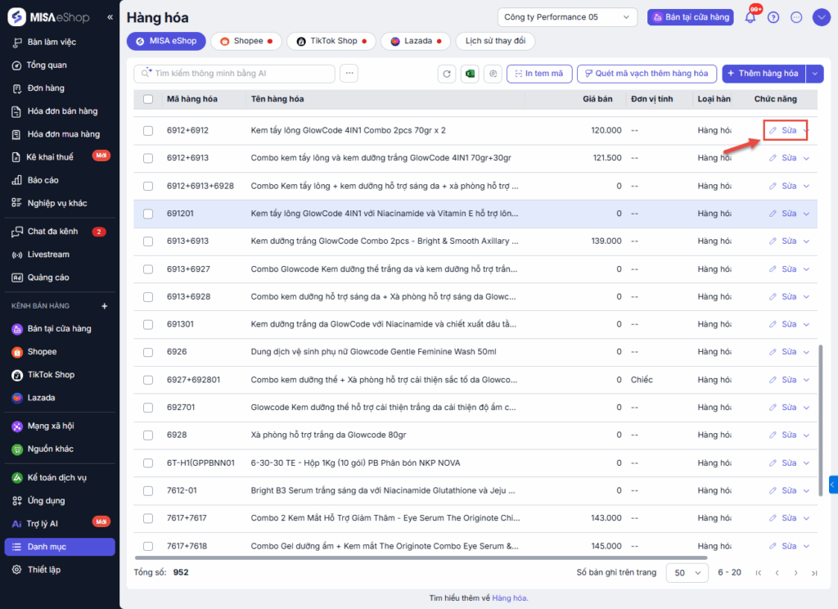Expand actions chevron for row 6912+6913
Viewport: 838px width, 609px height.
(x=806, y=158)
